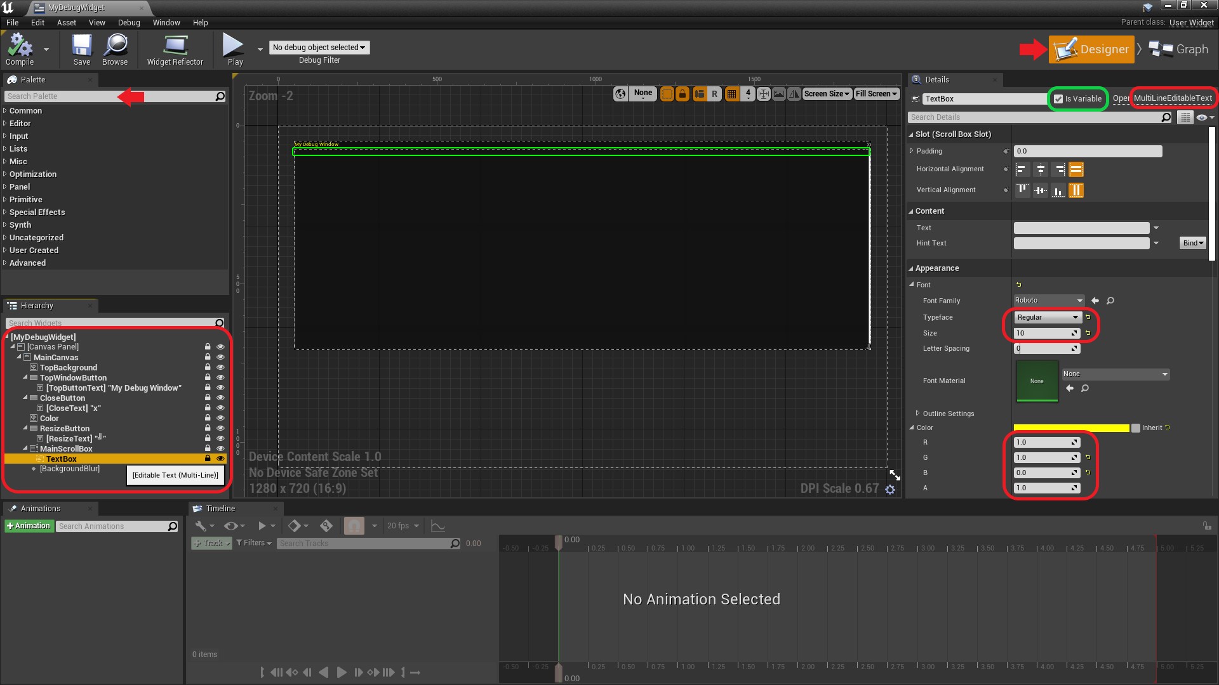Open Details property matrix view button
Screen dimensions: 1219x685
click(1185, 117)
